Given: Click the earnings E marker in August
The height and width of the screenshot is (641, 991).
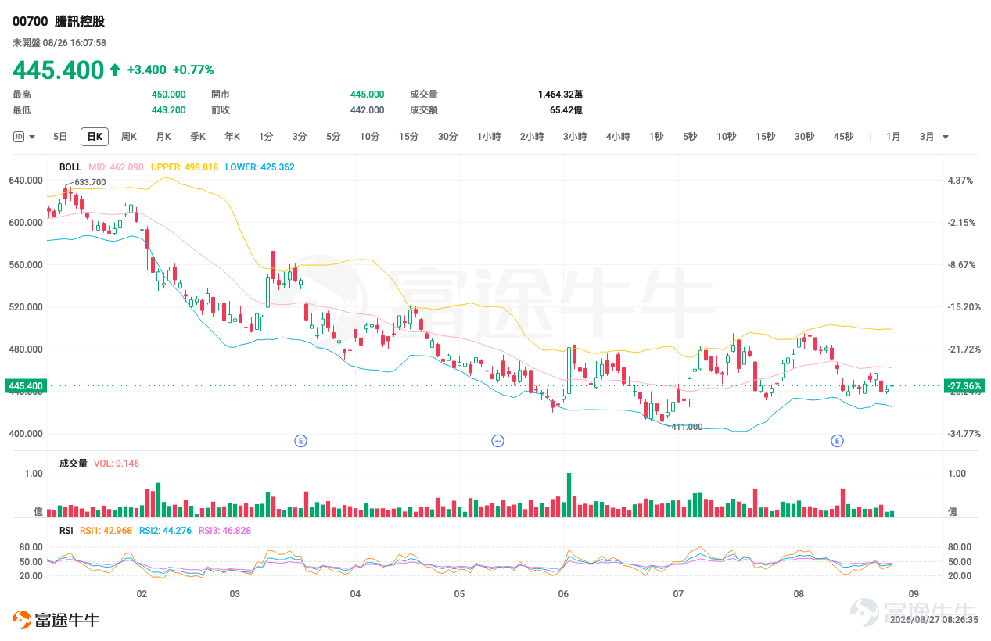Looking at the screenshot, I should pyautogui.click(x=837, y=441).
